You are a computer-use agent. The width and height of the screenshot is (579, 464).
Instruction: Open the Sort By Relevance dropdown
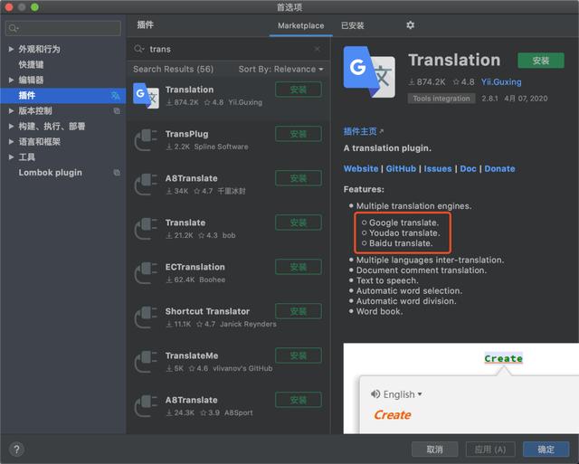(280, 69)
